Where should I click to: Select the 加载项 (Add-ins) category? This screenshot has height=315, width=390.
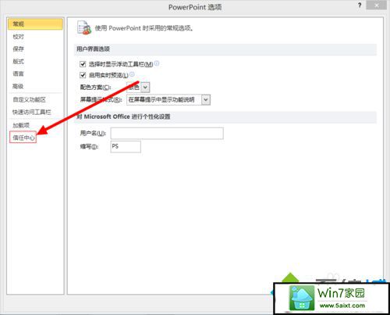click(21, 125)
